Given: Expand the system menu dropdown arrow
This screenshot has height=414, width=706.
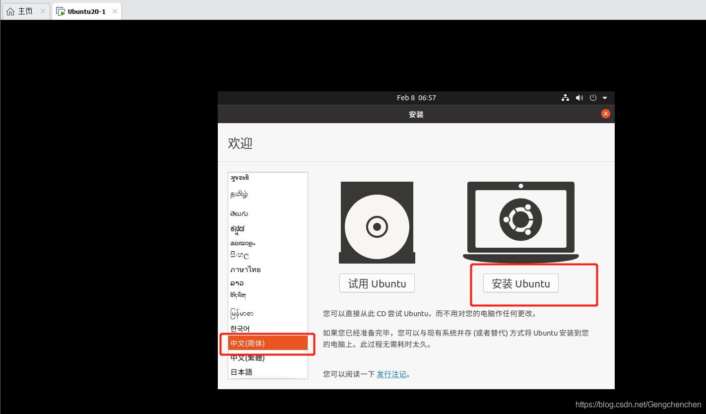Looking at the screenshot, I should click(x=605, y=98).
